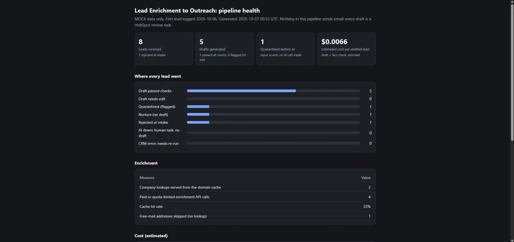
Task: Click the Free-mail addresses skipped row
Action: tap(255, 216)
